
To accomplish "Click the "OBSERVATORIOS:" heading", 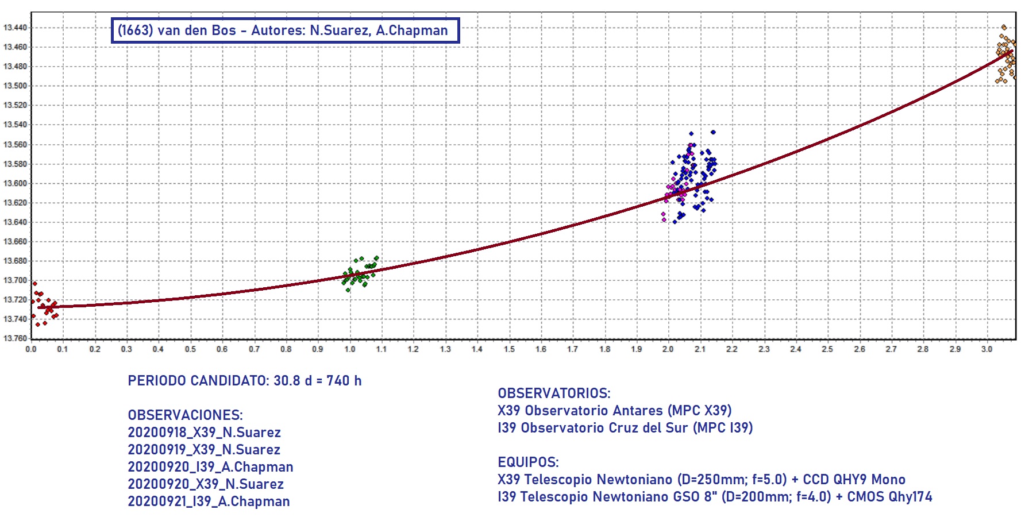I will click(554, 393).
